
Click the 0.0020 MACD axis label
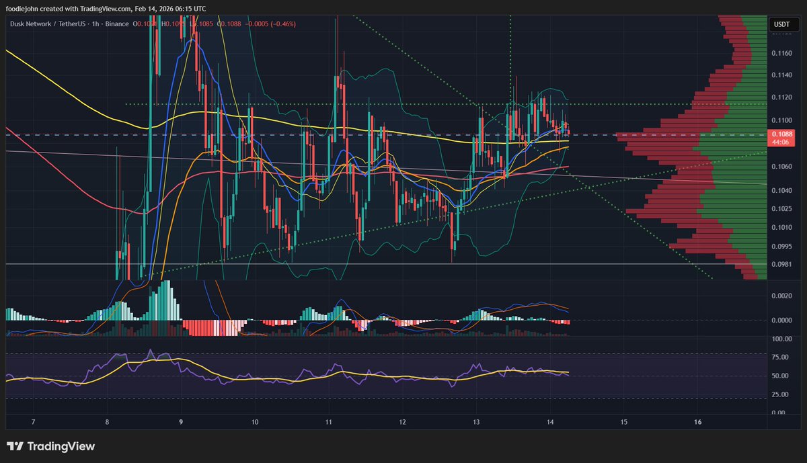(781, 296)
